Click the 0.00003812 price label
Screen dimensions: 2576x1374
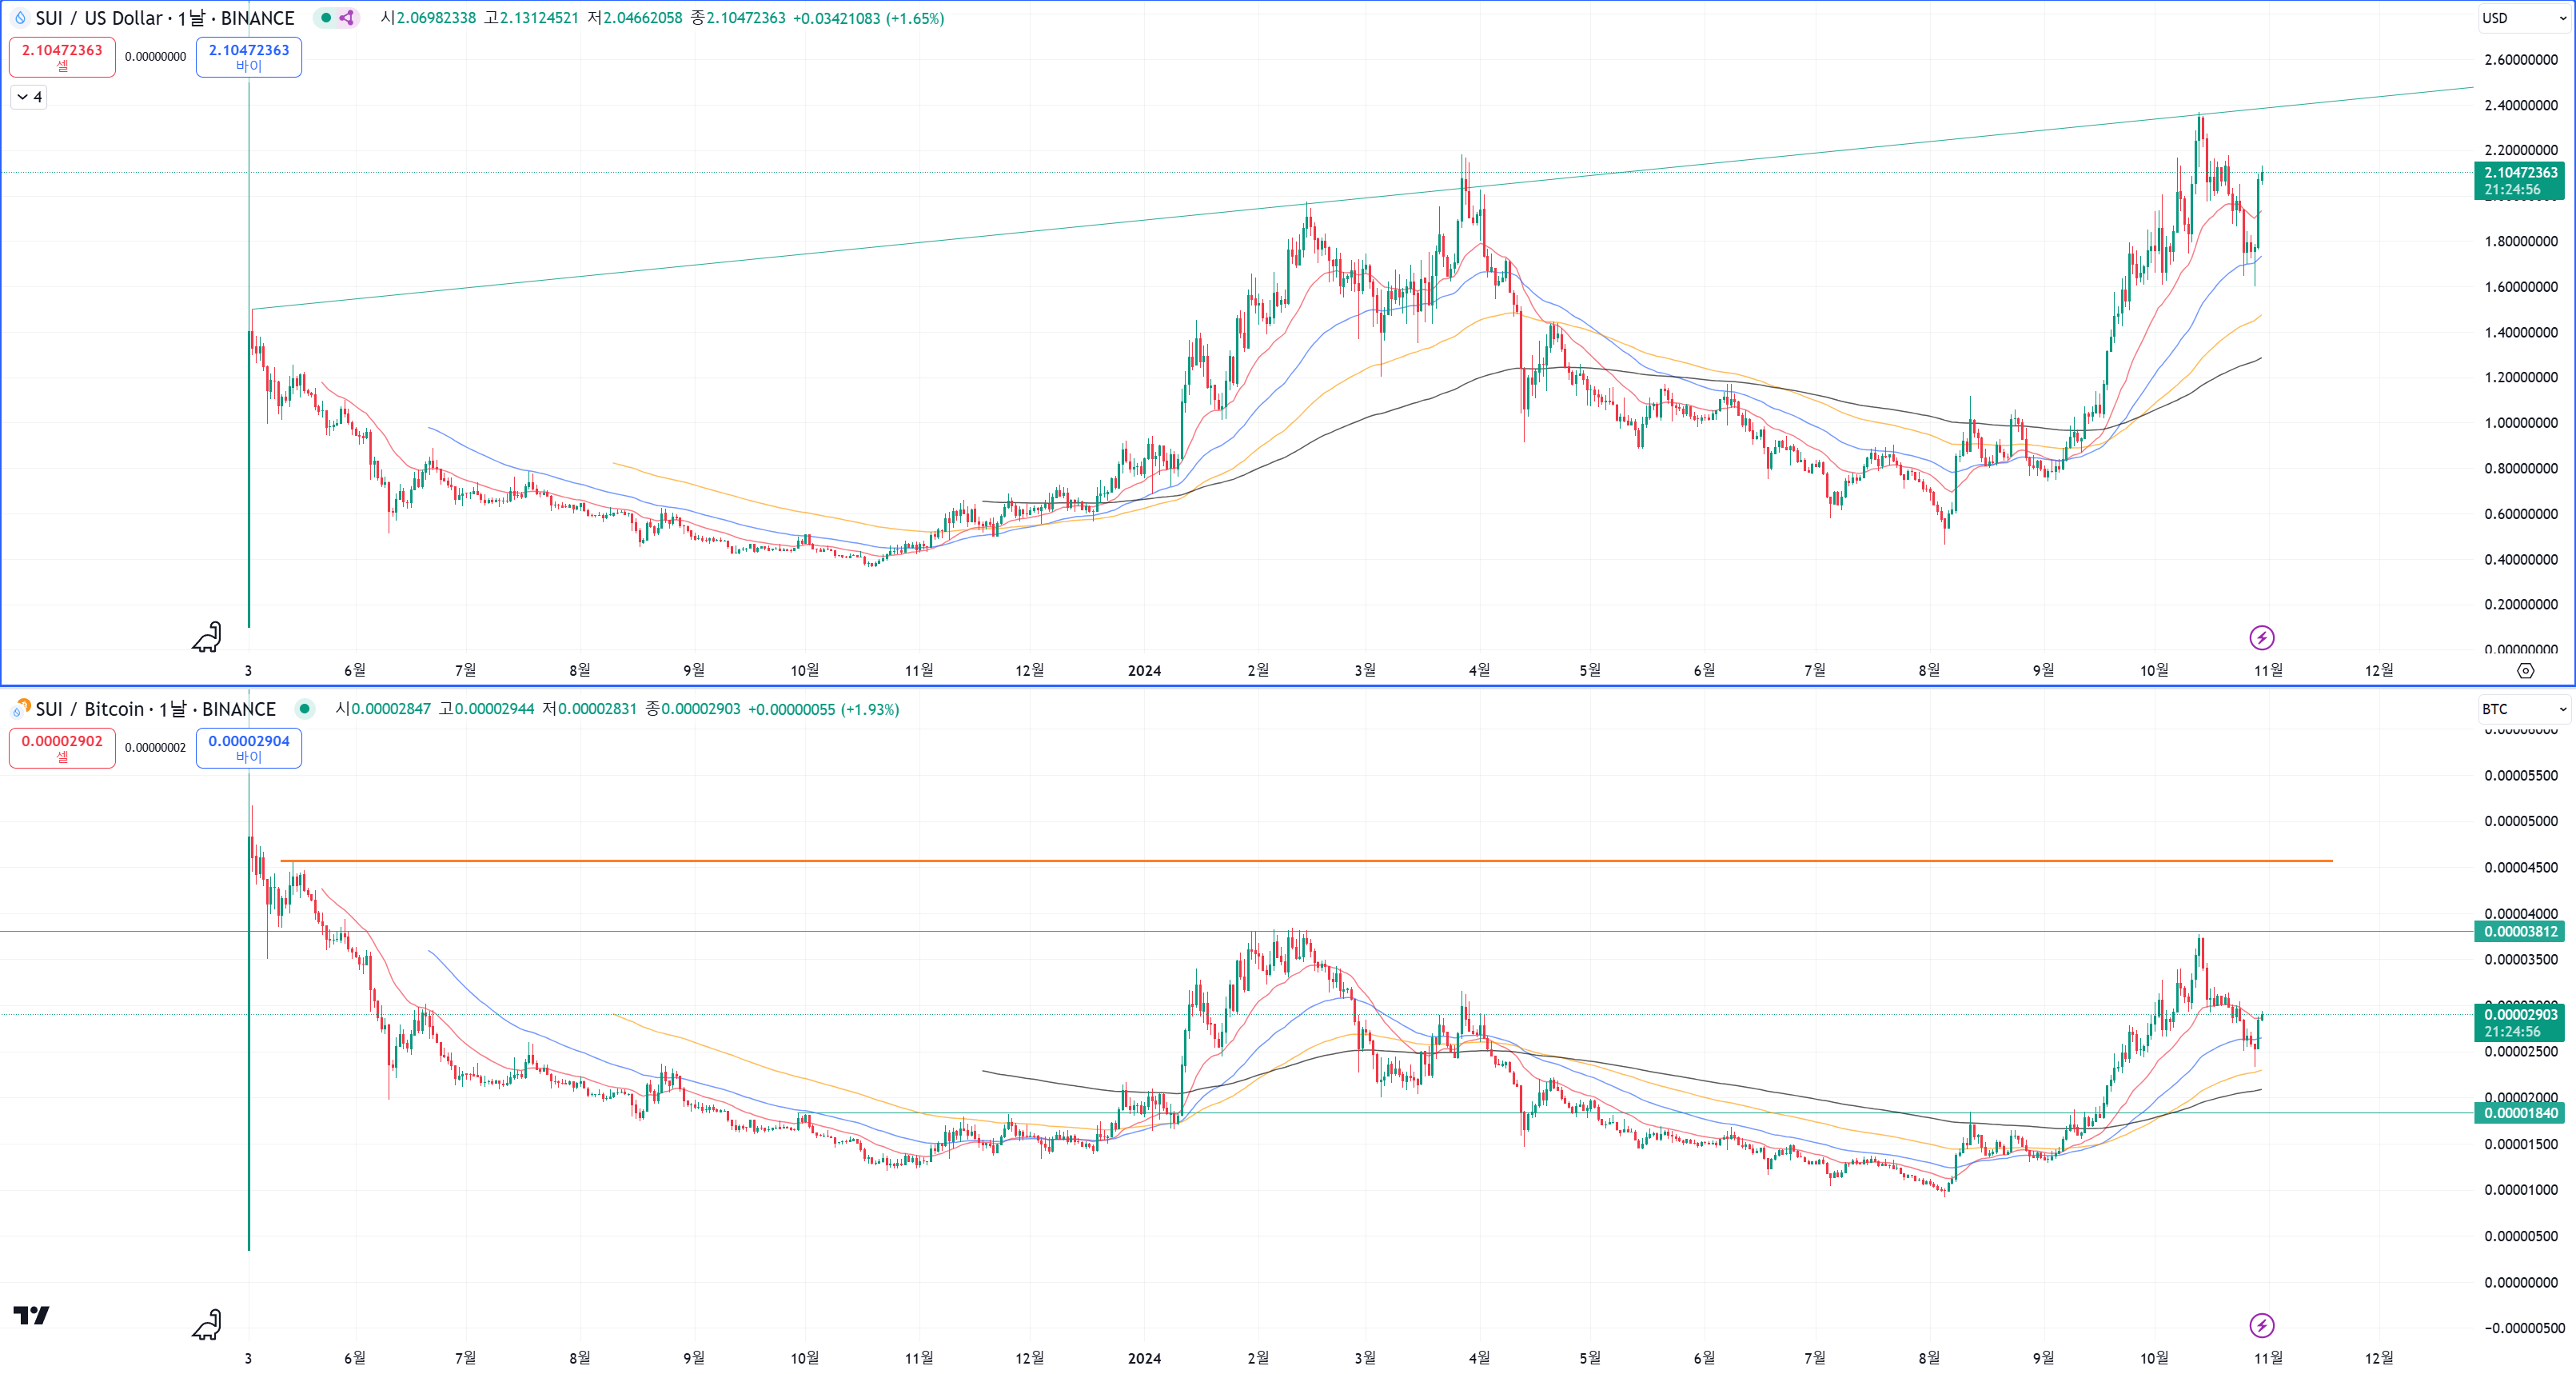[x=2520, y=932]
